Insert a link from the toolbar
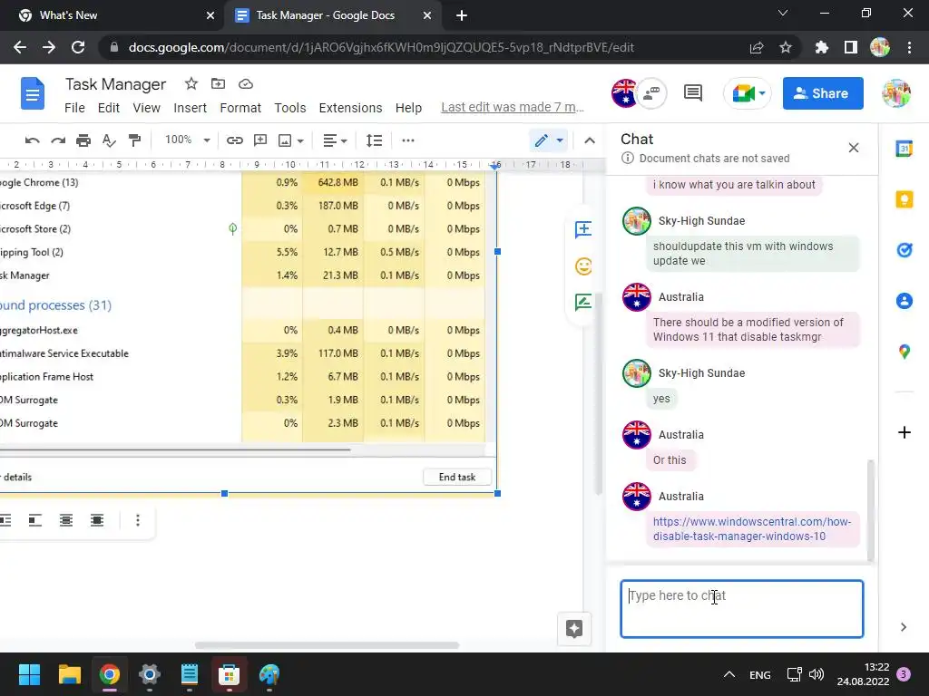The image size is (929, 696). point(235,140)
